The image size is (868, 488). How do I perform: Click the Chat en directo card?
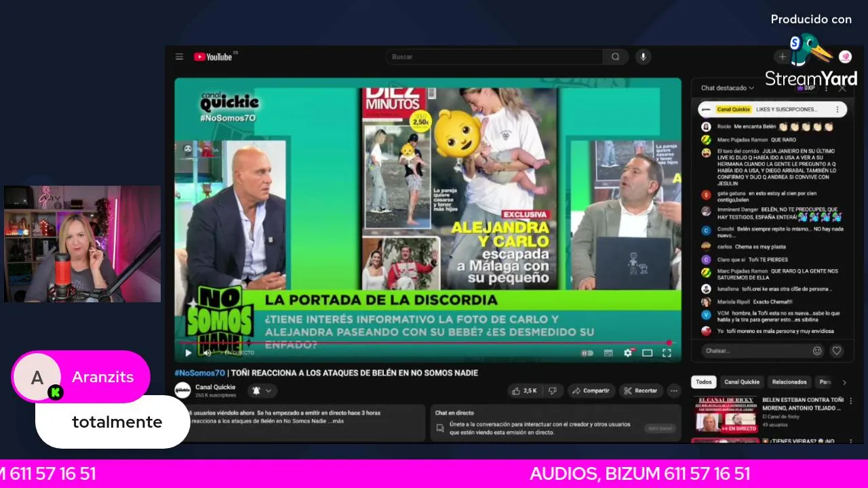pyautogui.click(x=556, y=423)
